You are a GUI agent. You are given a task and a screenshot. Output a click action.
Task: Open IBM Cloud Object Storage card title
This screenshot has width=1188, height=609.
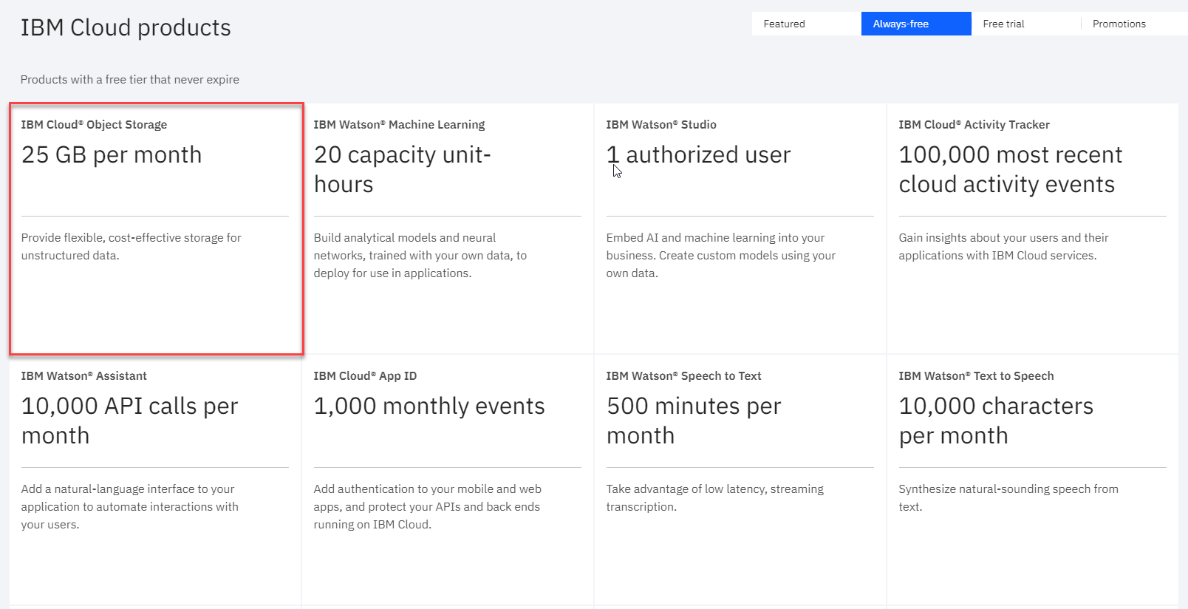click(x=94, y=125)
